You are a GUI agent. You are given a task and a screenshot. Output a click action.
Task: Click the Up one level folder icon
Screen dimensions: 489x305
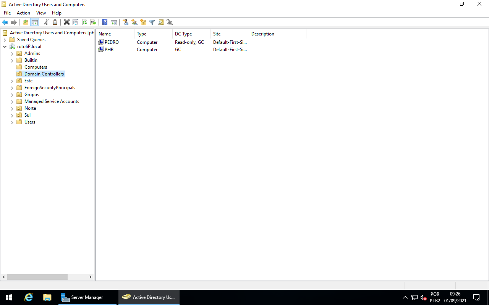[x=26, y=22]
